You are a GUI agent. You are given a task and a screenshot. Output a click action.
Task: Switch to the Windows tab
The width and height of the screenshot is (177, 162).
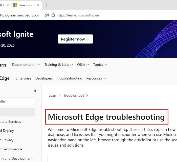click(26, 5)
